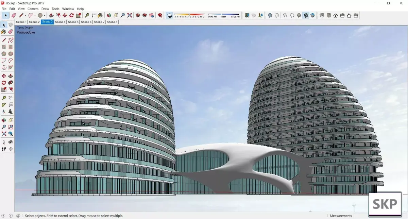Expand the Arc tool dropdown arrow
The height and width of the screenshot is (219, 408).
(x=35, y=15)
